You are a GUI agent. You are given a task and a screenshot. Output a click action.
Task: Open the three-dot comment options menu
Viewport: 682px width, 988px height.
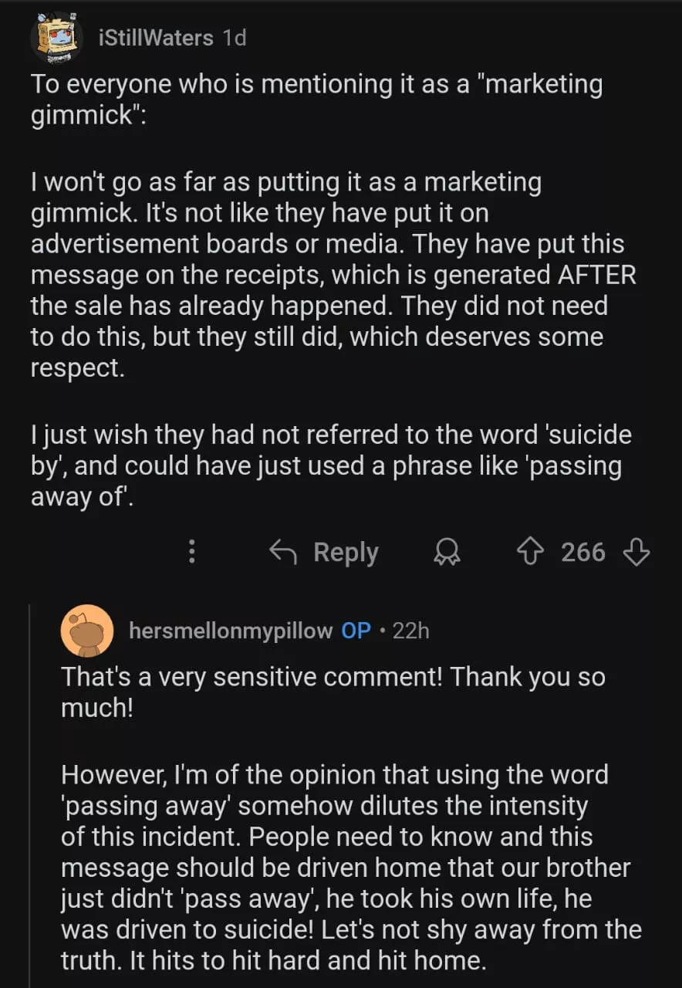click(x=192, y=552)
